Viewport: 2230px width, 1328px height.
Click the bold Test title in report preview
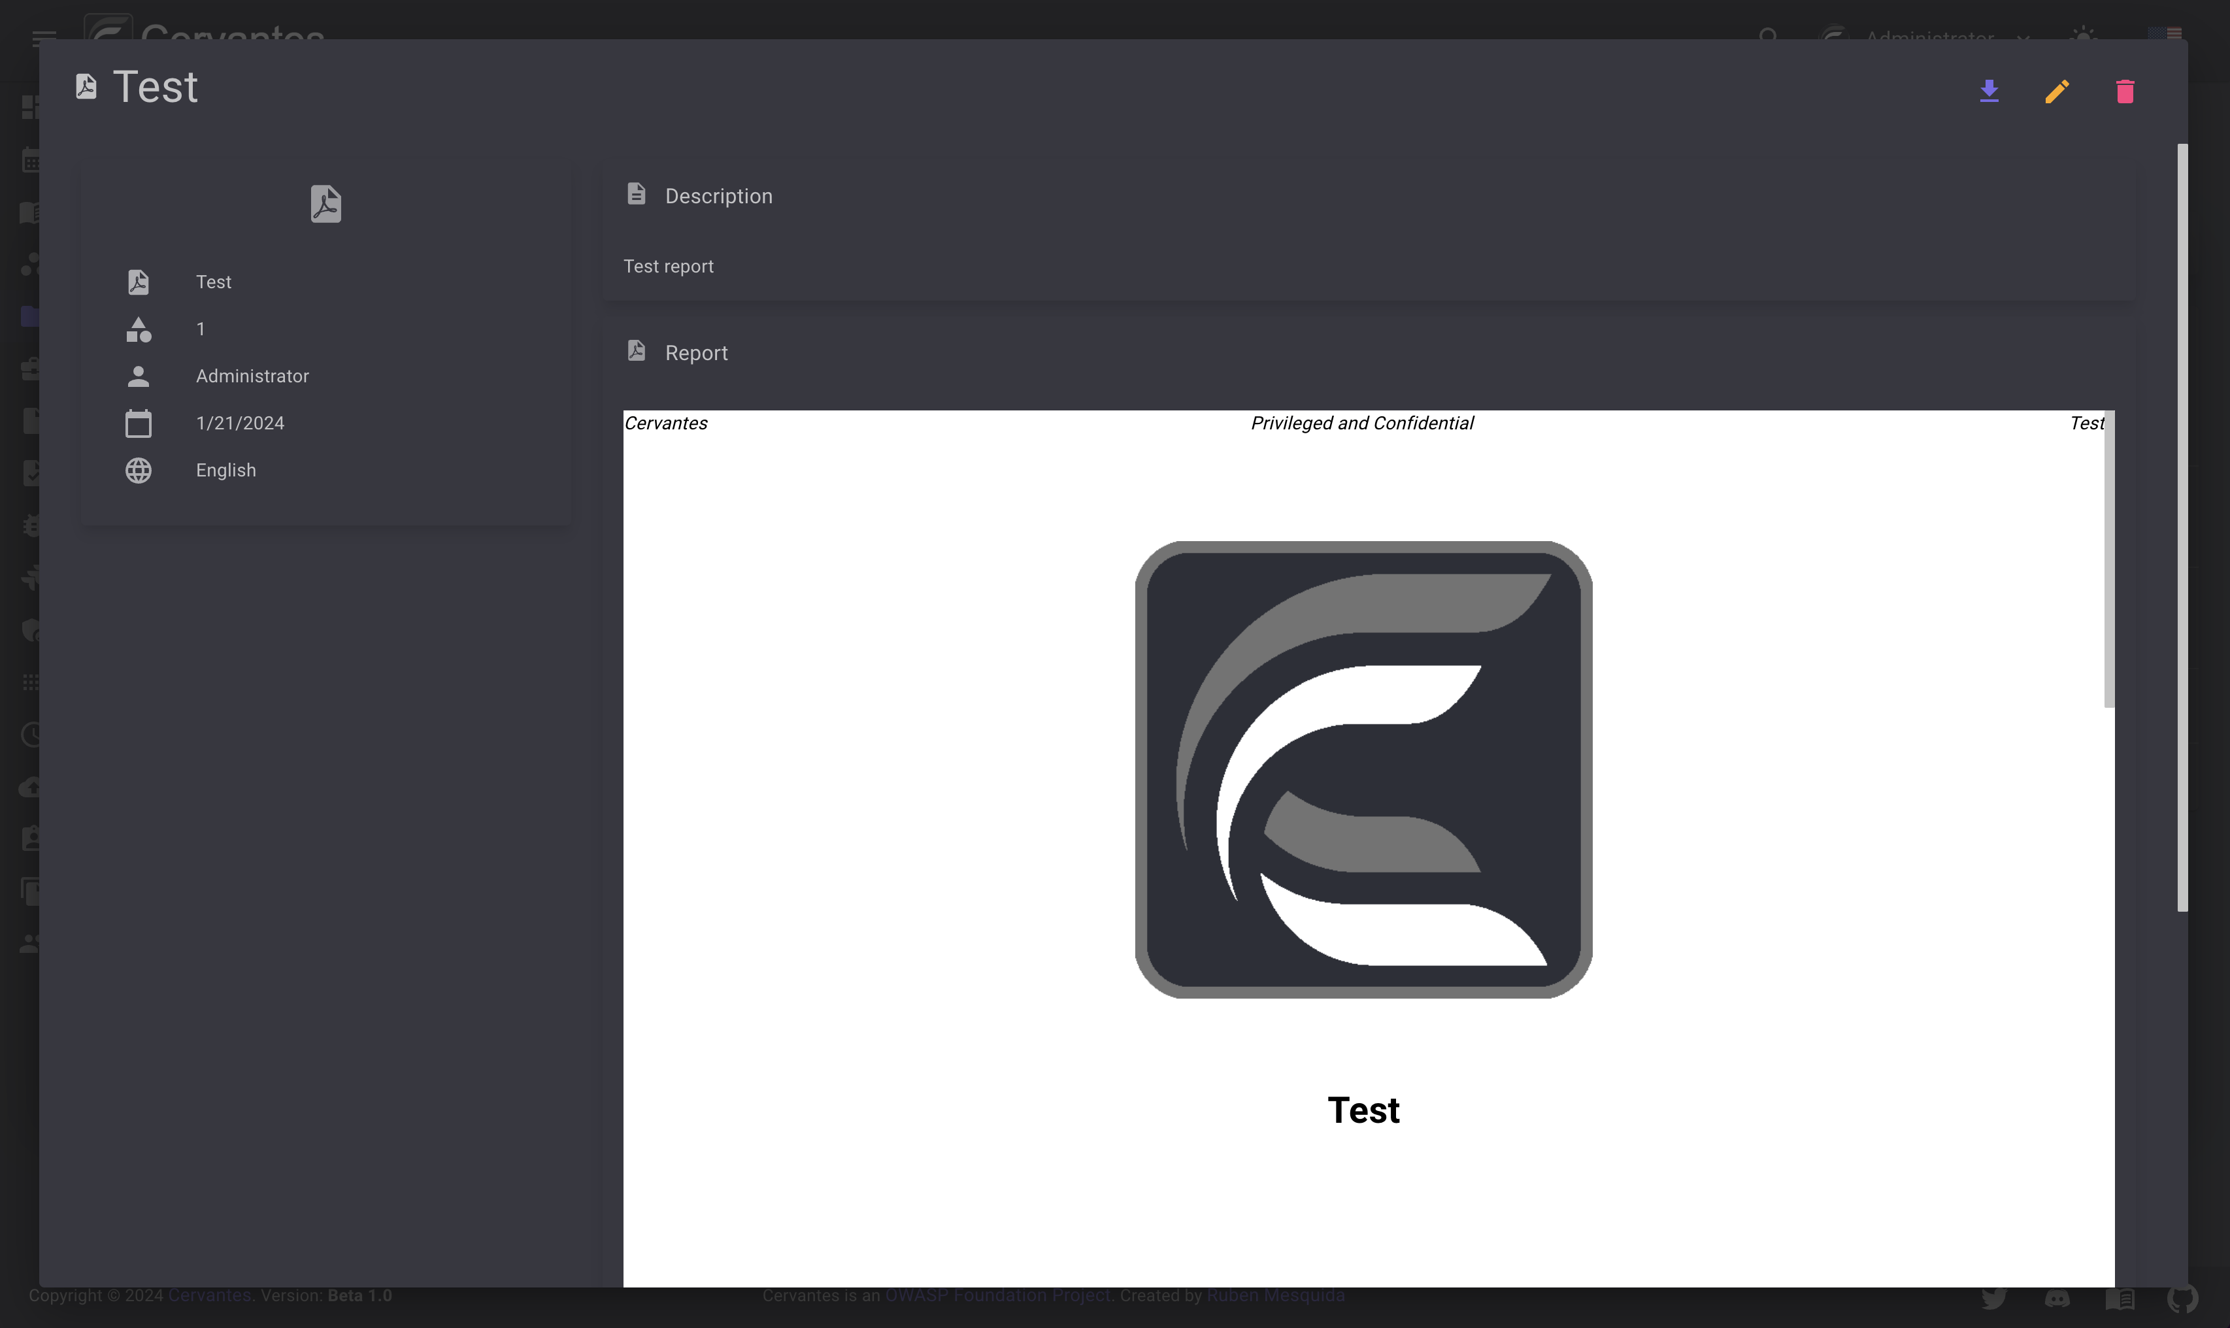1363,1110
